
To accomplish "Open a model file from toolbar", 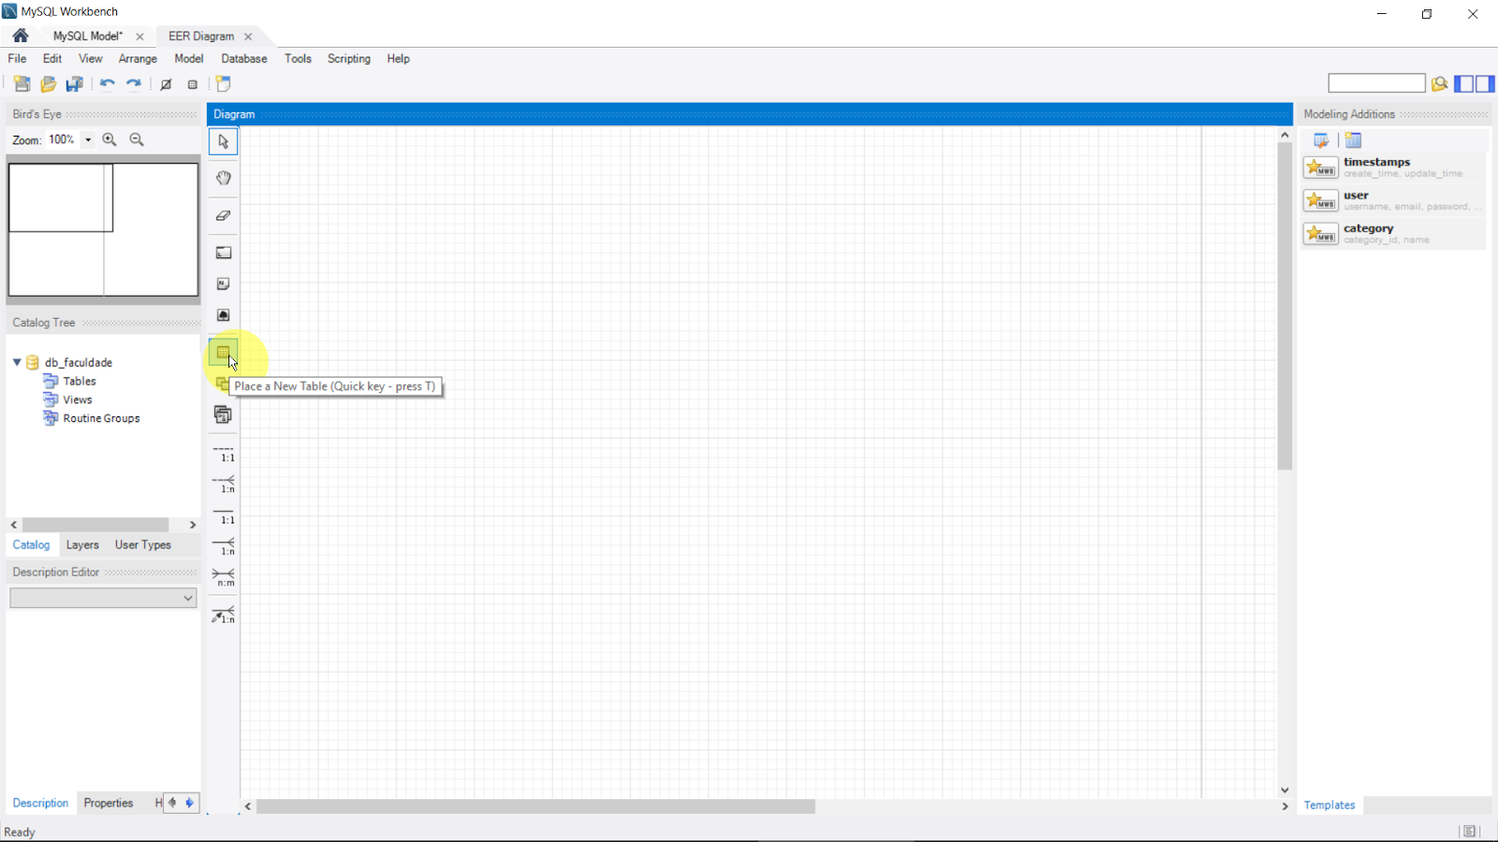I will [48, 83].
